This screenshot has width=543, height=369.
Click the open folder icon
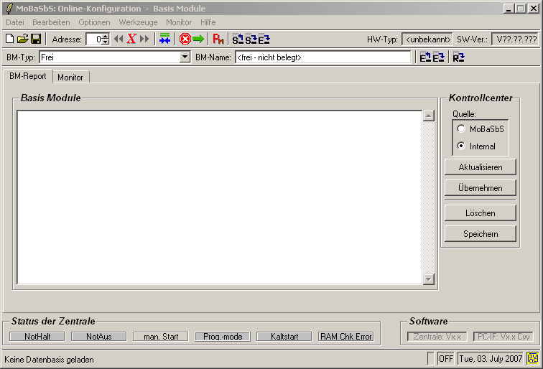click(x=22, y=39)
